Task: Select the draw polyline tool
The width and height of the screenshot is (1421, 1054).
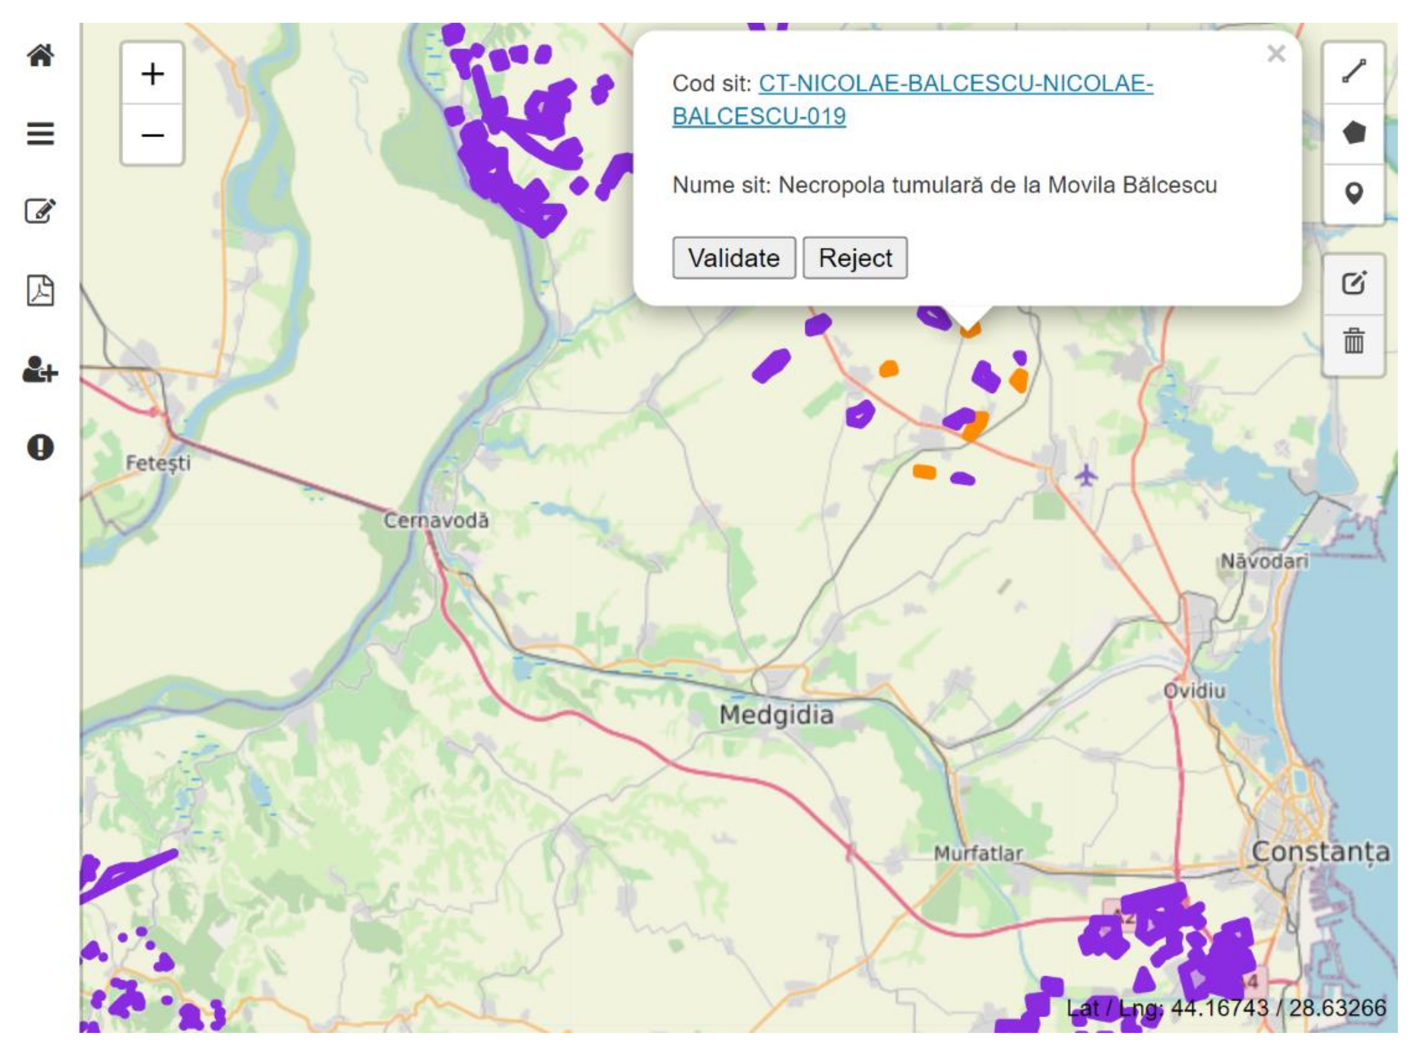Action: pyautogui.click(x=1353, y=71)
